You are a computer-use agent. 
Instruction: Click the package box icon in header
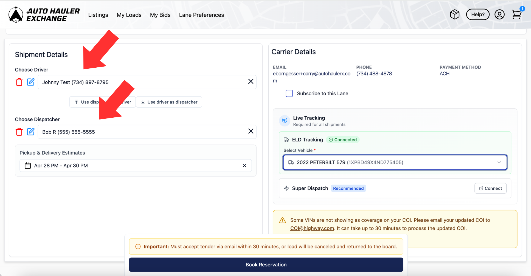coord(455,15)
